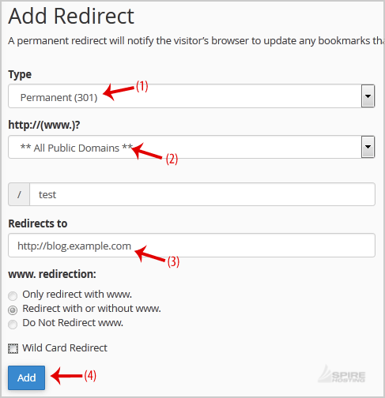385x398 pixels.
Task: Select Only redirect with www. radio button
Action: tap(13, 295)
